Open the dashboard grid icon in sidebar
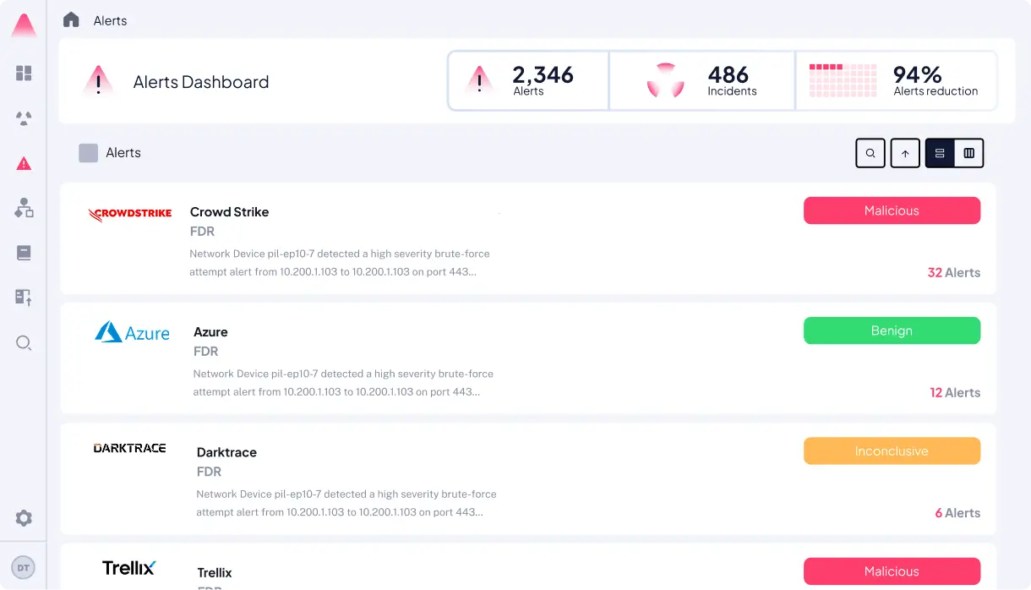The width and height of the screenshot is (1031, 590). [x=24, y=74]
